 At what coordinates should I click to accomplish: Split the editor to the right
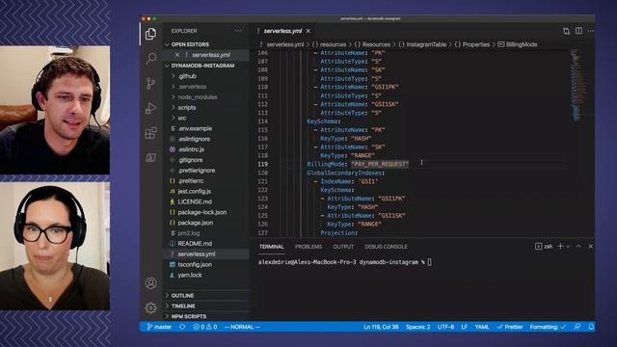[x=578, y=31]
